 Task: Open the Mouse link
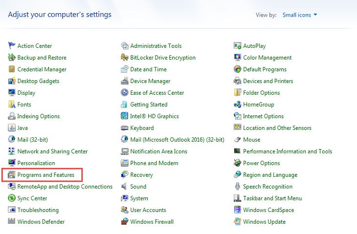click(x=251, y=140)
